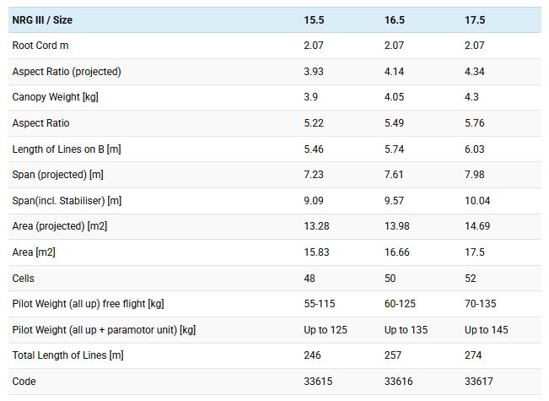Select the "Span(incl. Stabiliser) [m]" row label
549x401 pixels.
(x=67, y=201)
